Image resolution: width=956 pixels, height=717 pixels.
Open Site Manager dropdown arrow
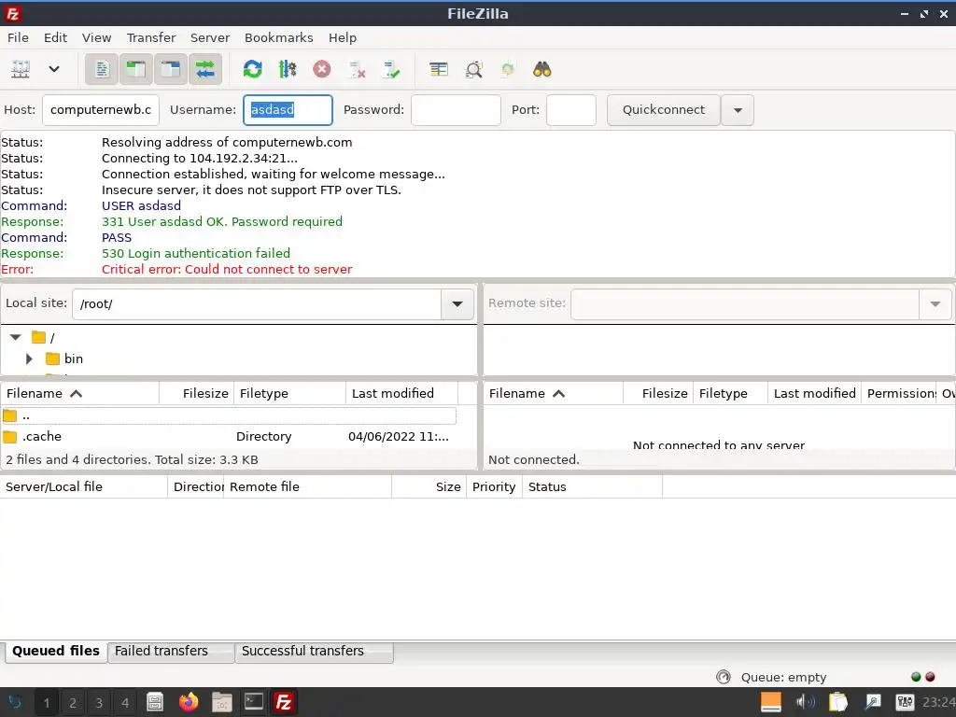point(54,69)
